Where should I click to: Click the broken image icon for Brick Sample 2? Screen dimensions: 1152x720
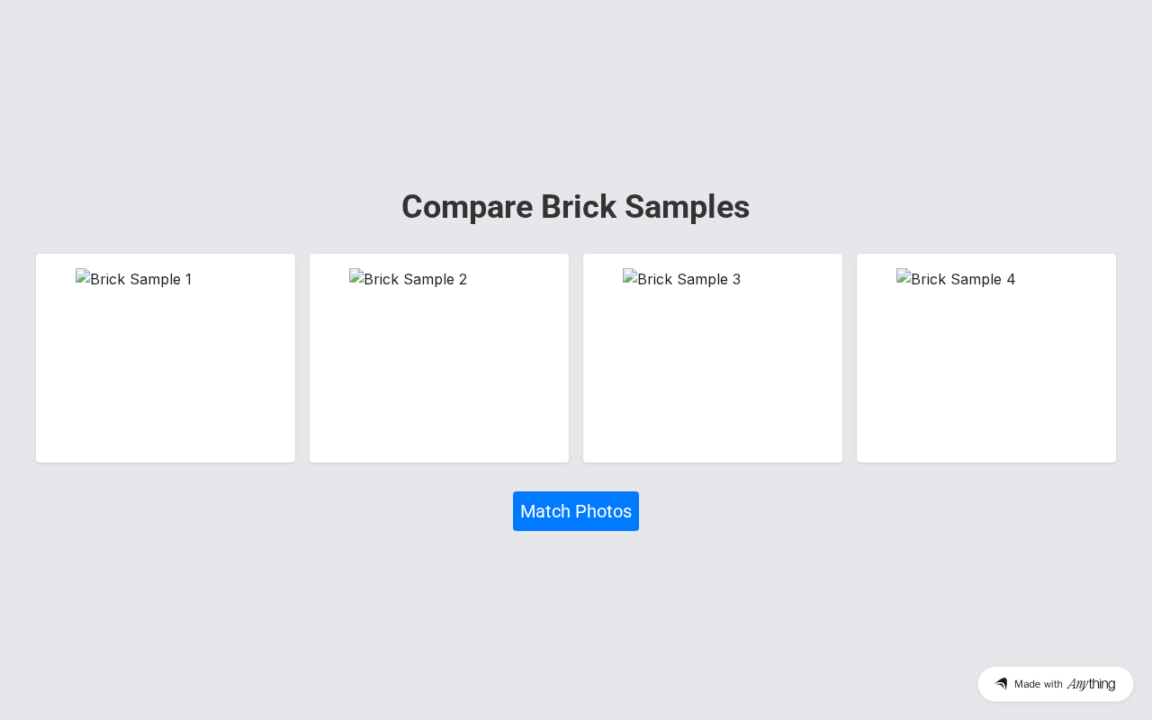(x=356, y=279)
